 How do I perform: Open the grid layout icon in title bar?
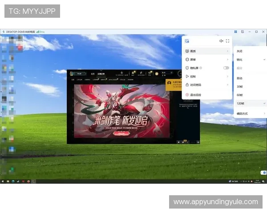pyautogui.click(x=235, y=32)
